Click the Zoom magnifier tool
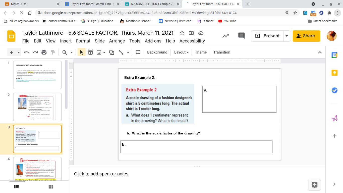 pyautogui.click(x=65, y=52)
